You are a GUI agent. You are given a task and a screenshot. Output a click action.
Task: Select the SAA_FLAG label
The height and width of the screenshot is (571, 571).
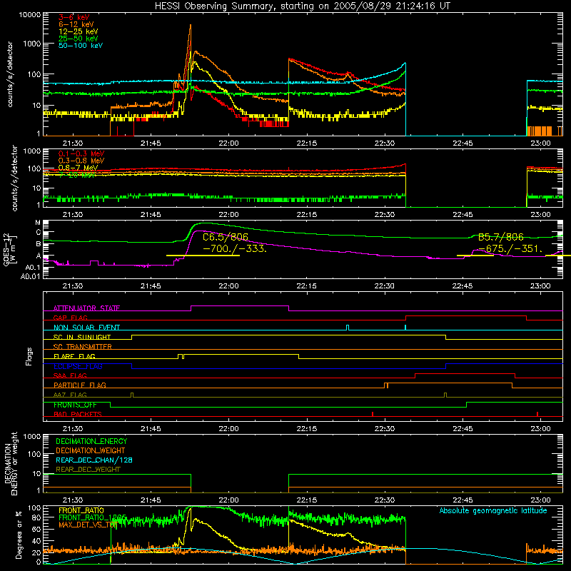coord(70,375)
